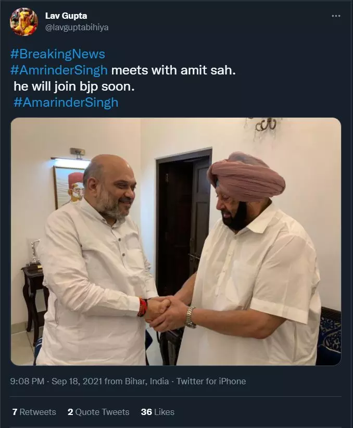
Task: Open the Bihar, India location link
Action: [147, 381]
